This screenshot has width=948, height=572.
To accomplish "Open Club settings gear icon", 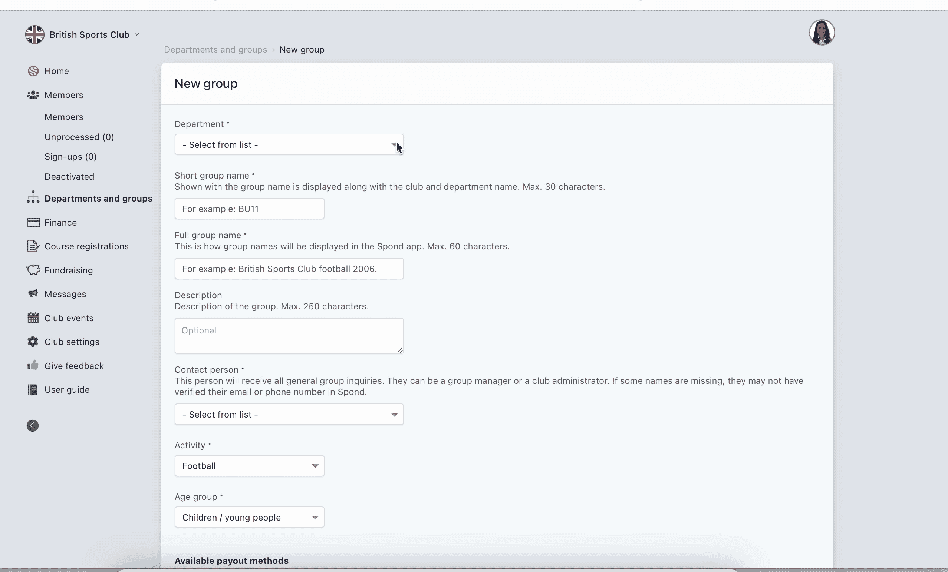I will 33,342.
